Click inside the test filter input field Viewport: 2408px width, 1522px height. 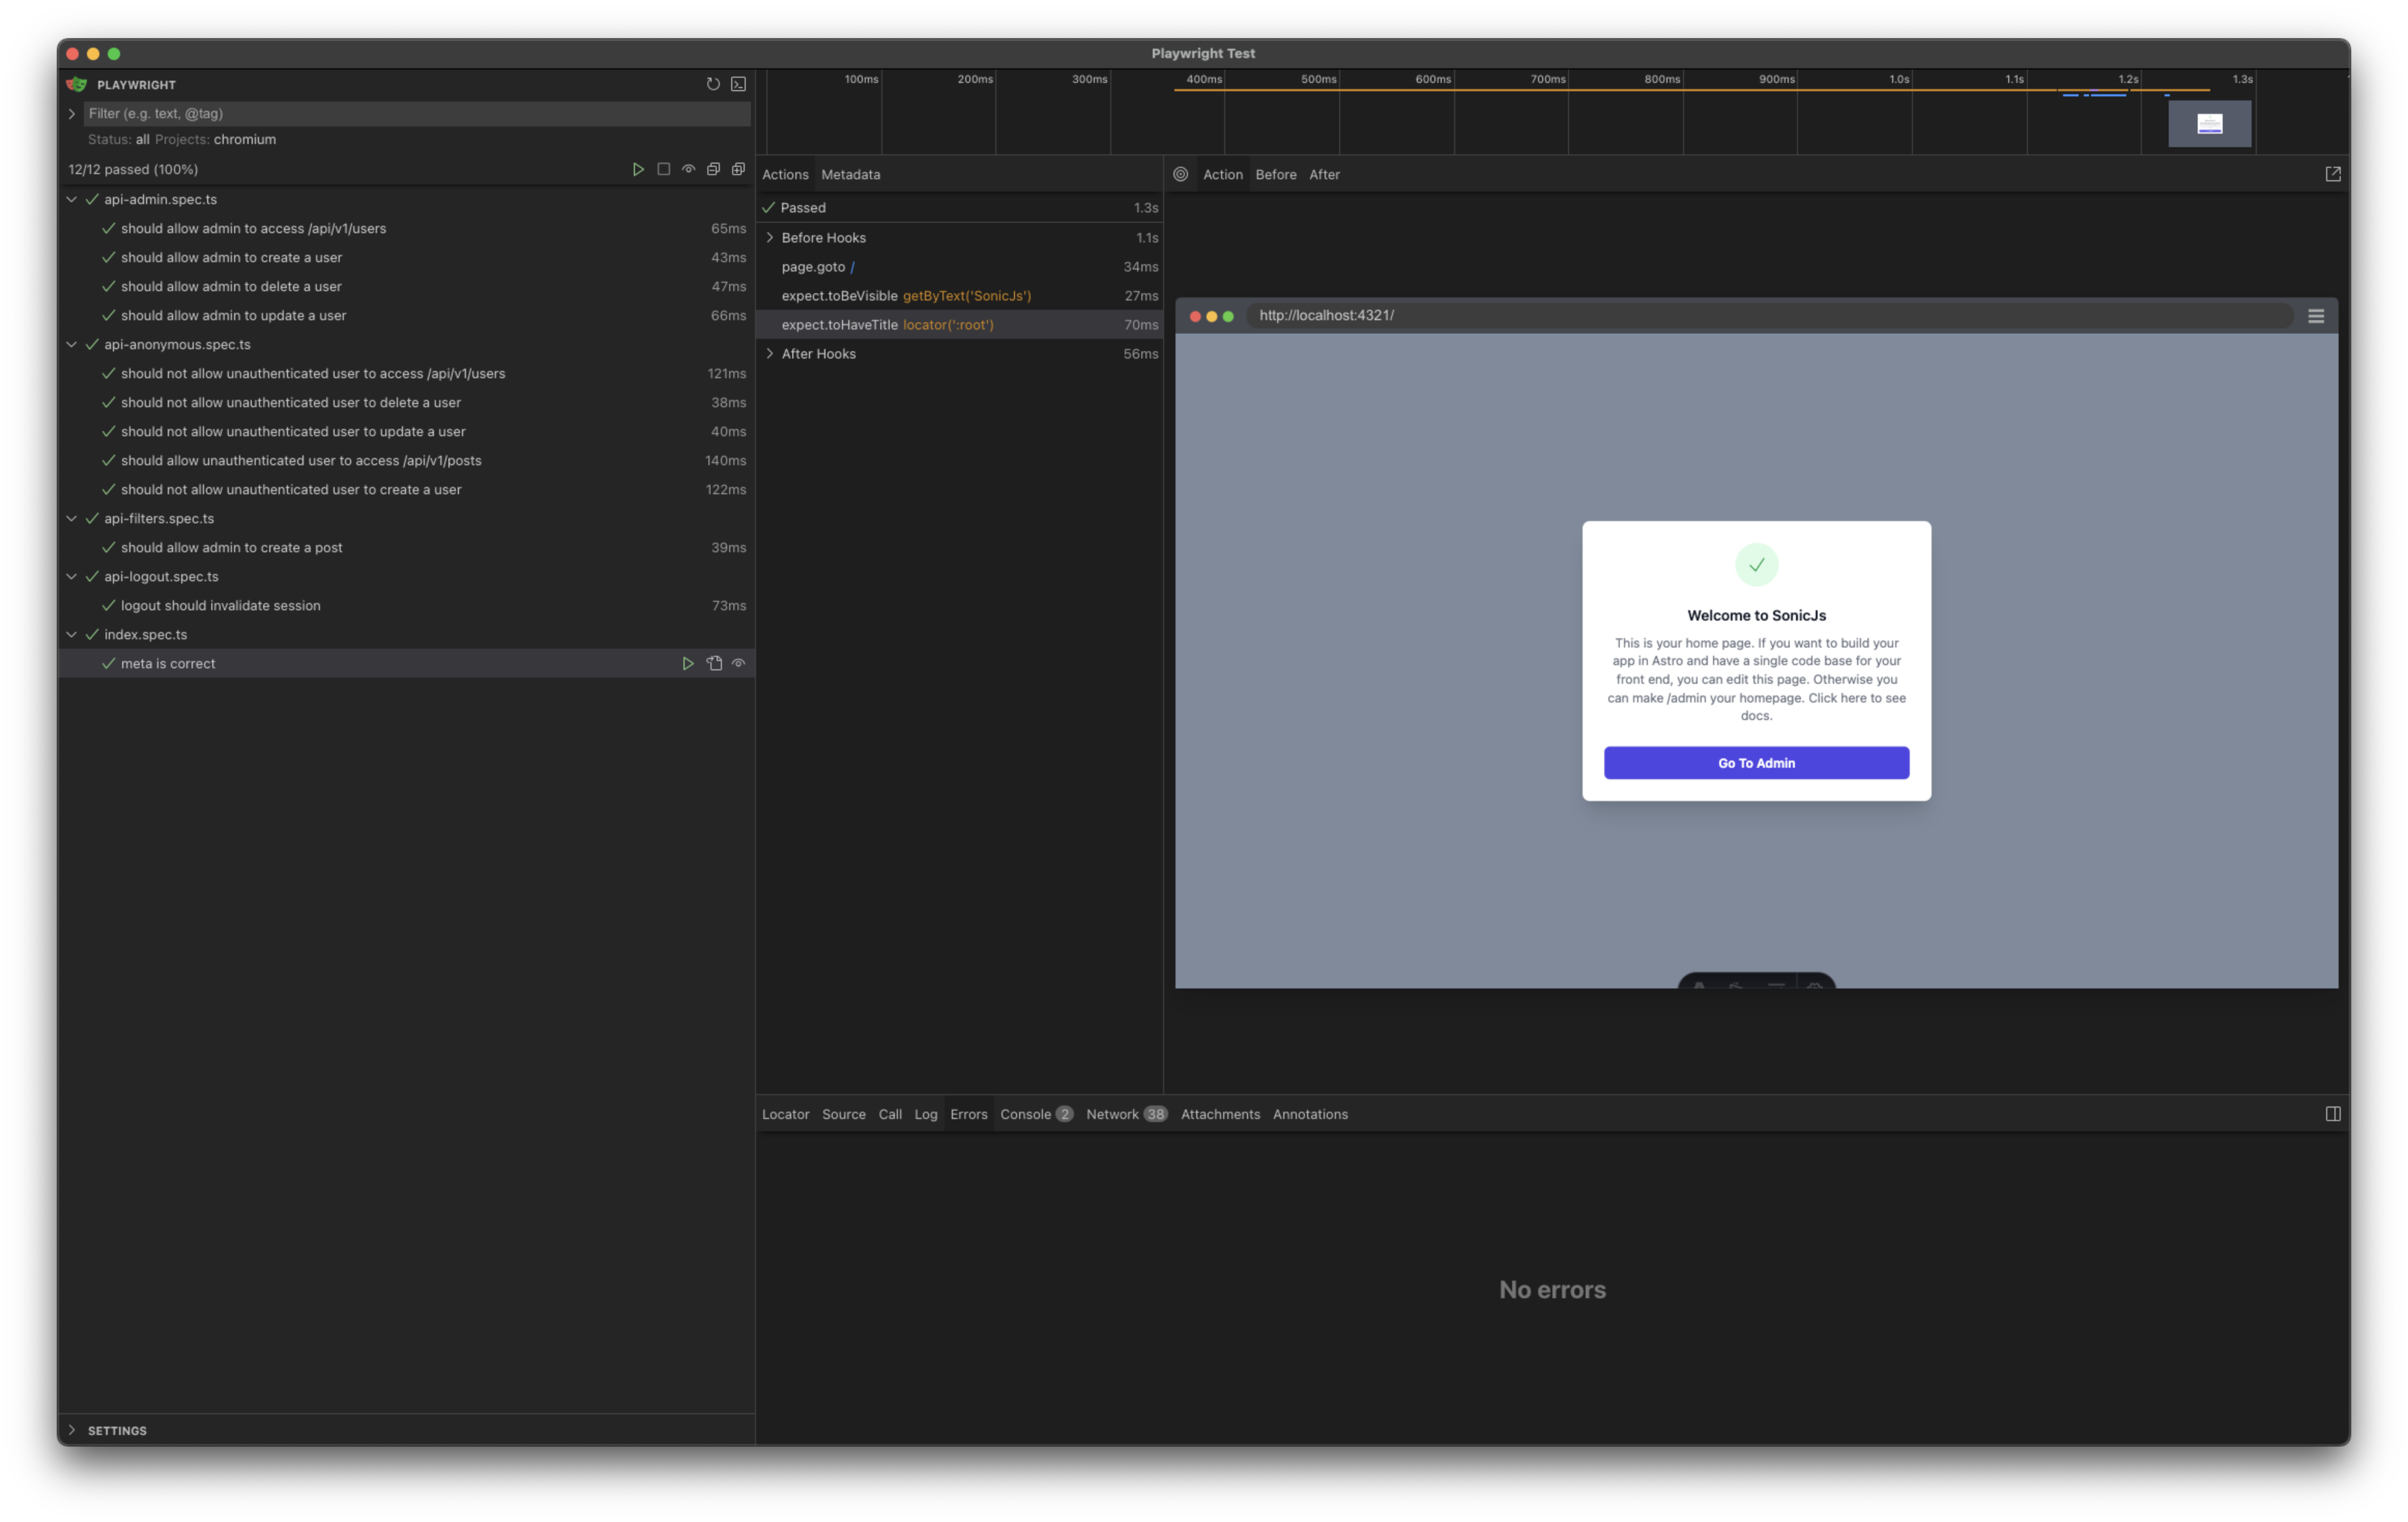coord(400,113)
